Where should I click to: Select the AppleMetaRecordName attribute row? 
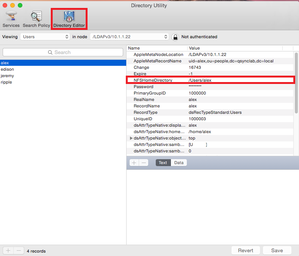point(210,61)
